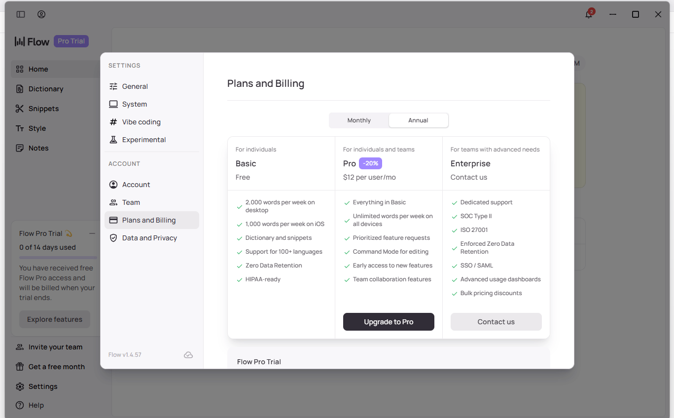
Task: Click the Explore features button
Action: pos(55,319)
